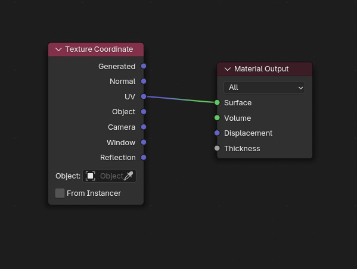Image resolution: width=357 pixels, height=269 pixels.
Task: Click the Object output socket
Action: pyautogui.click(x=144, y=112)
